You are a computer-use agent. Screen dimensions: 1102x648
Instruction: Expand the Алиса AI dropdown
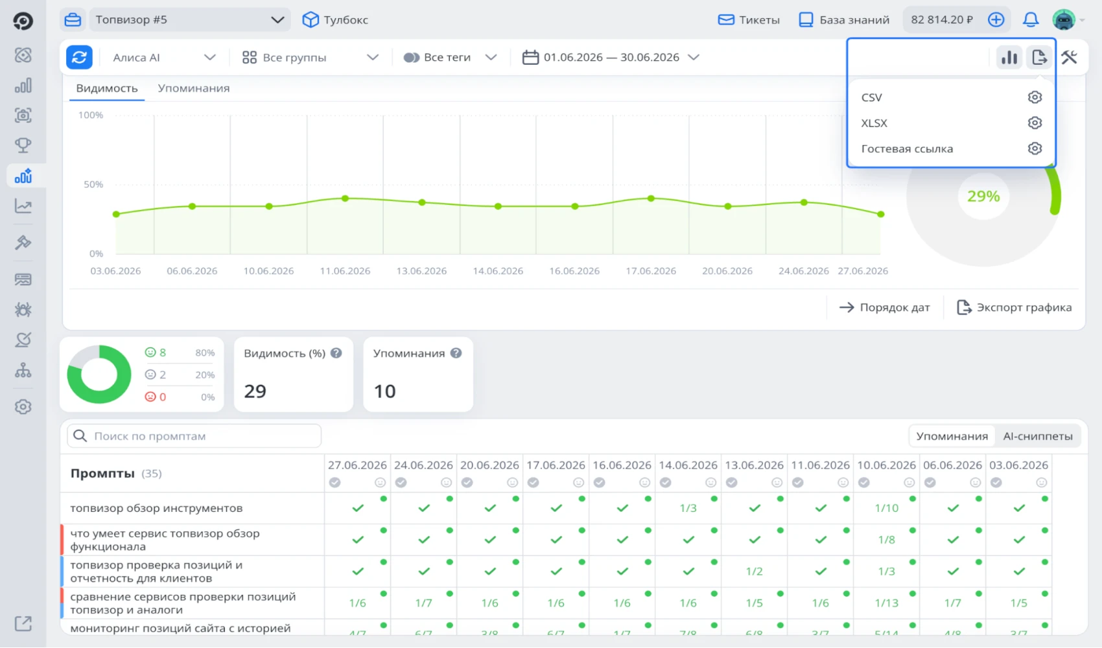point(164,58)
